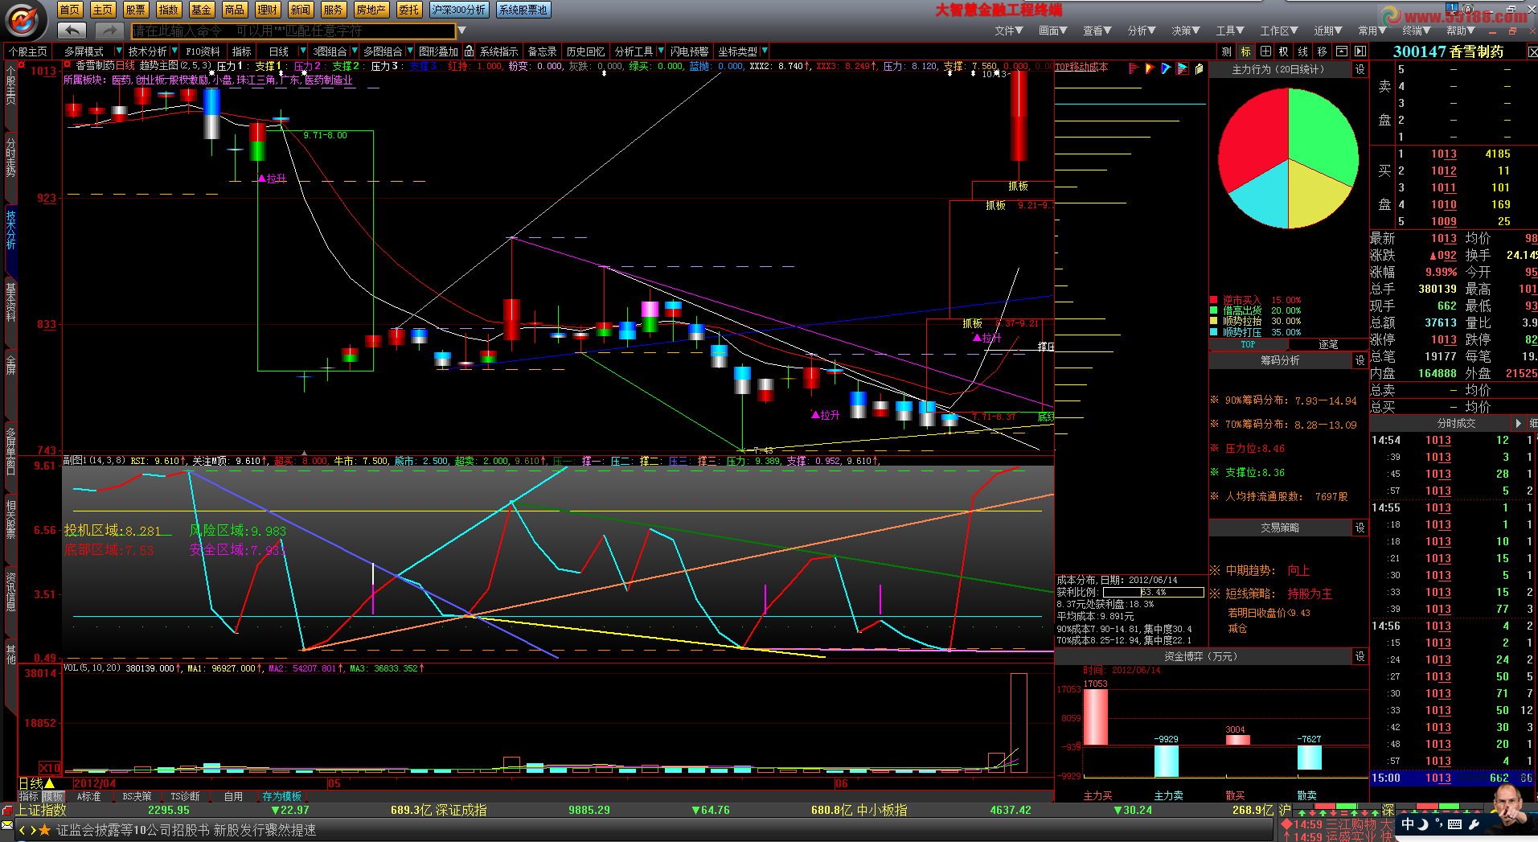The height and width of the screenshot is (842, 1538).
Task: Click the 移 move icon
Action: 1323,51
